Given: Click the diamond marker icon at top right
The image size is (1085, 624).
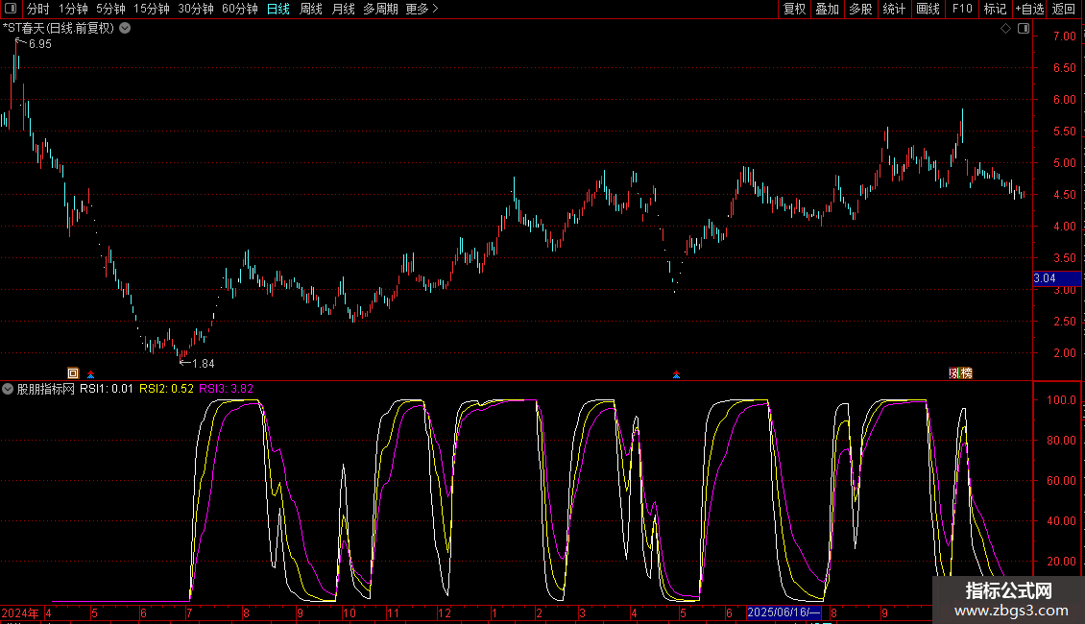Looking at the screenshot, I should (x=1005, y=29).
